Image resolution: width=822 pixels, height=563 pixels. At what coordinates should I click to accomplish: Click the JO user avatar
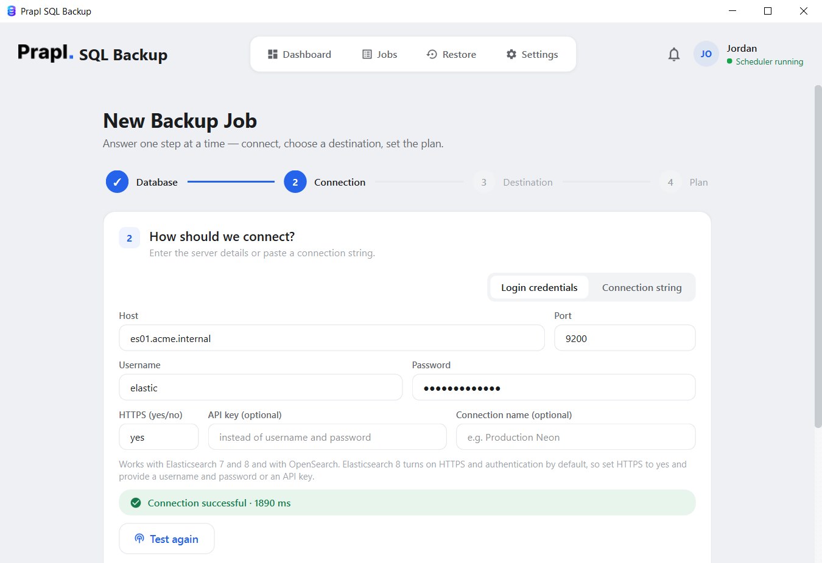706,54
